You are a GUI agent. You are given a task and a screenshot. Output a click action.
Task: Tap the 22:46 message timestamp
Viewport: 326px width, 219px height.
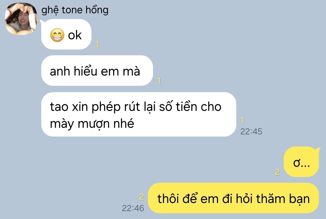pyautogui.click(x=133, y=208)
